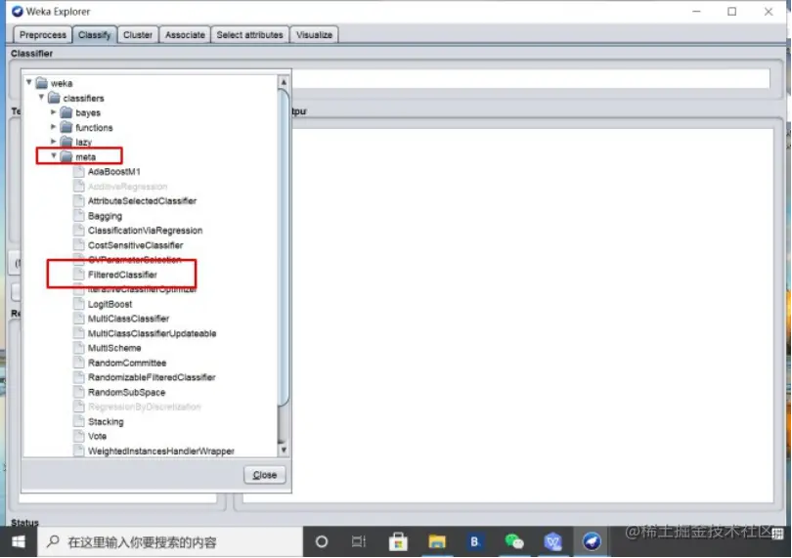This screenshot has width=792, height=558.
Task: Select RandomCommittee classifier
Action: click(127, 364)
